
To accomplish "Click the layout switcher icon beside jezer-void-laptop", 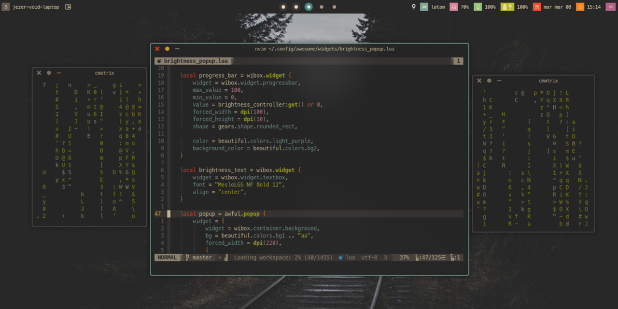I will coord(67,7).
